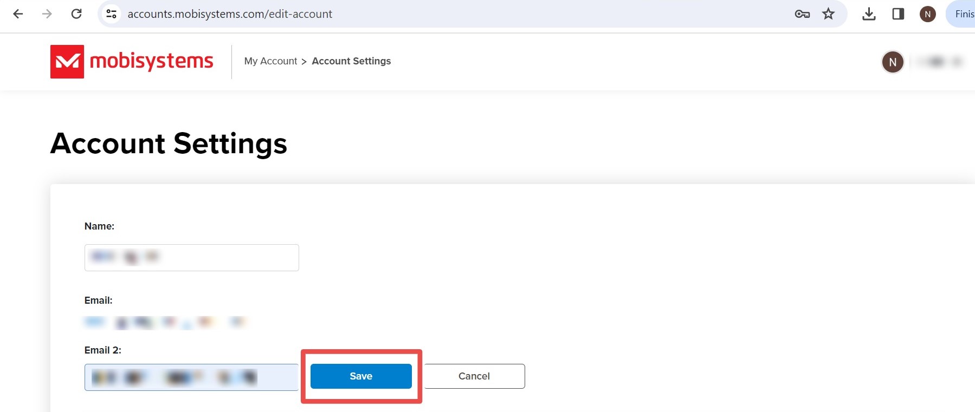This screenshot has width=975, height=412.
Task: Go to My Account breadcrumb
Action: (270, 61)
